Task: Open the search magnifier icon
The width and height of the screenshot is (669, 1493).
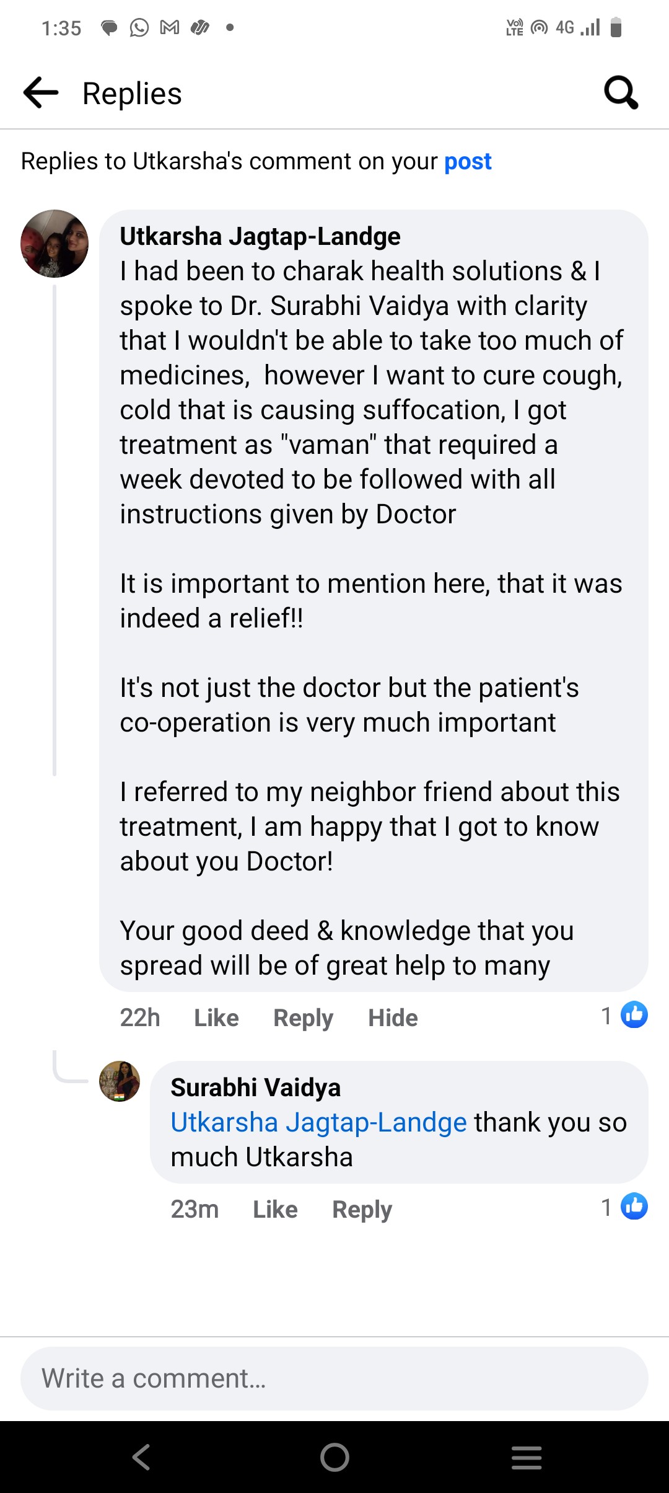Action: click(621, 93)
